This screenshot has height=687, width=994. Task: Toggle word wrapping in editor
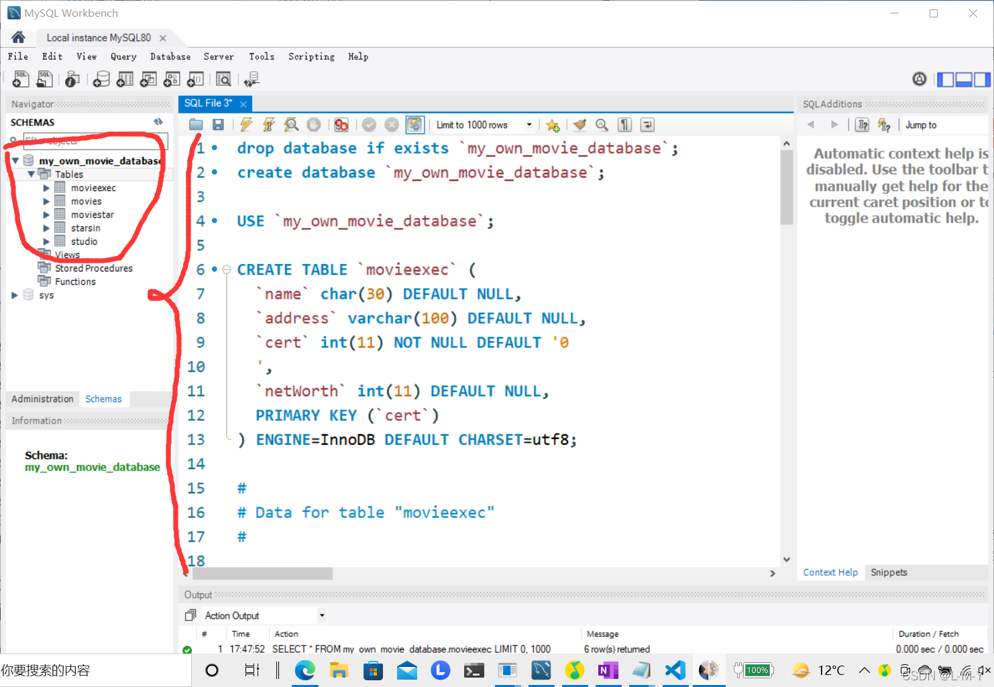tap(647, 125)
